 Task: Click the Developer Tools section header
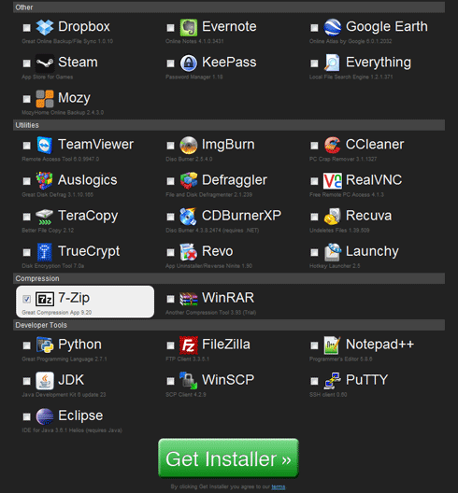(229, 325)
